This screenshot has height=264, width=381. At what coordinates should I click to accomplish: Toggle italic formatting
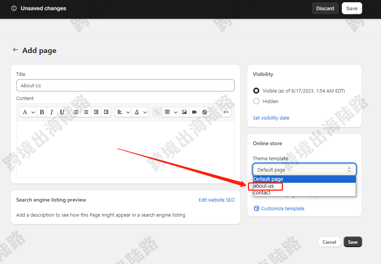(x=52, y=112)
